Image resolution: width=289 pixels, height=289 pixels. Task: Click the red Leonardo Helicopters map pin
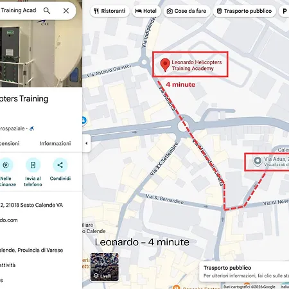165,65
